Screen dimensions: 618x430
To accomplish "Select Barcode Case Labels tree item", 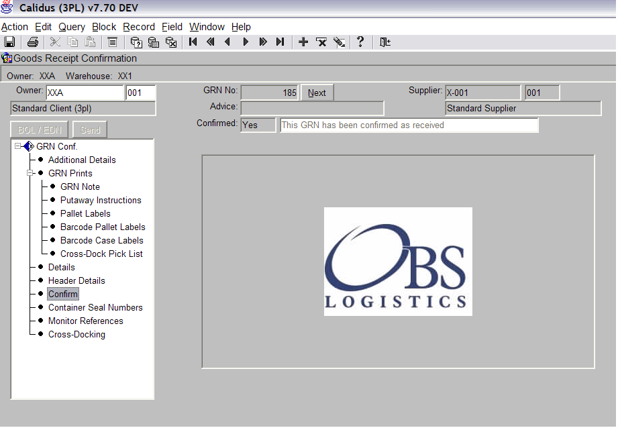I will (x=102, y=240).
